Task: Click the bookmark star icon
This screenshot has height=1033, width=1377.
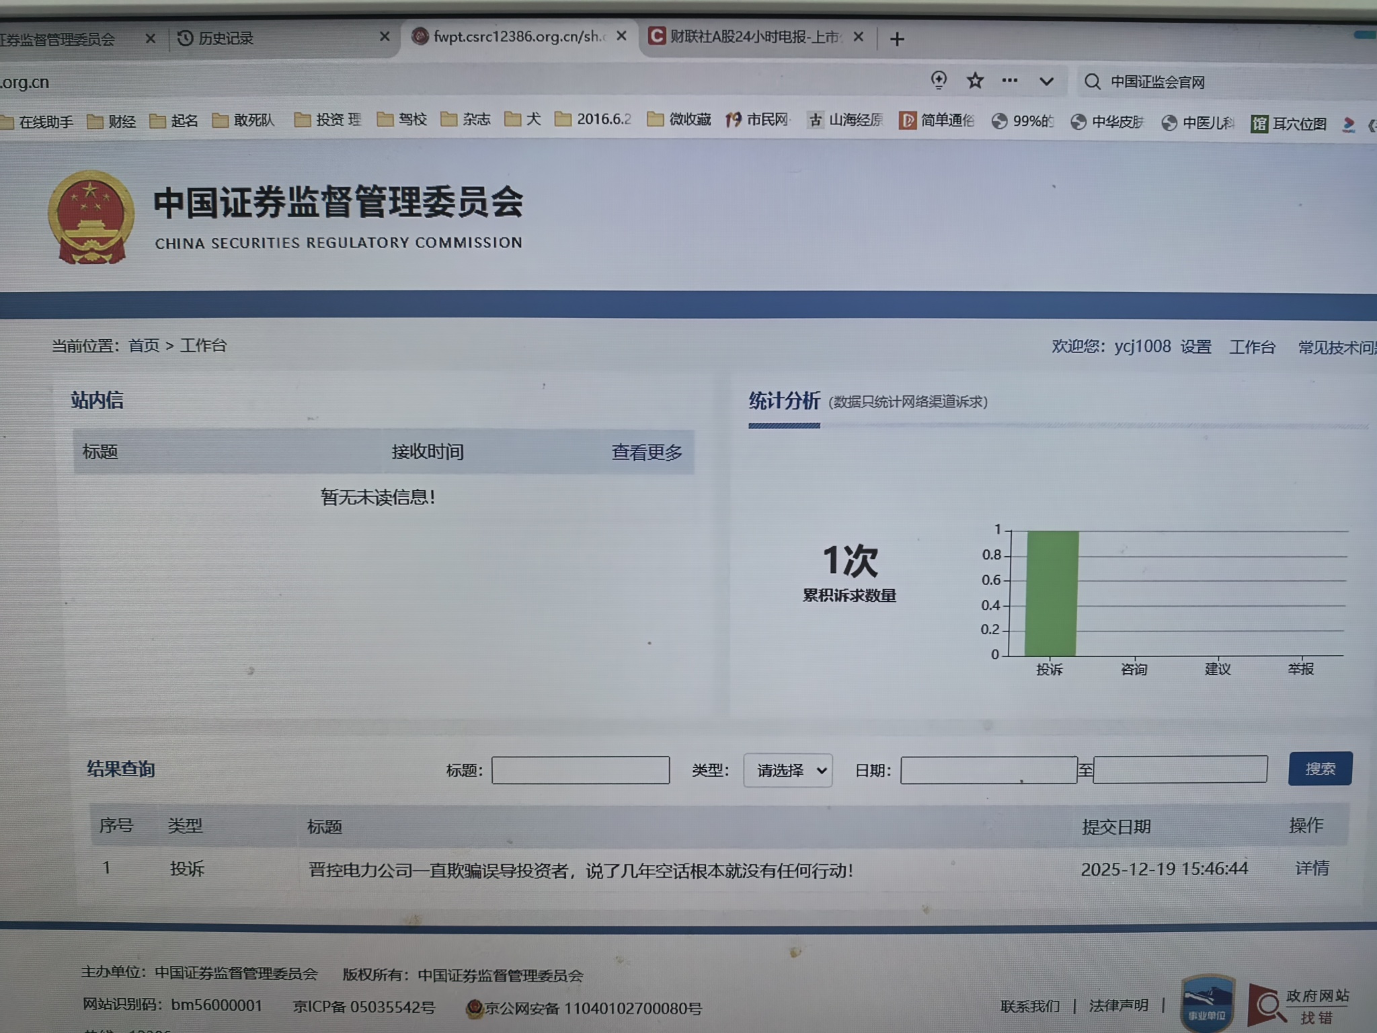Action: [975, 81]
